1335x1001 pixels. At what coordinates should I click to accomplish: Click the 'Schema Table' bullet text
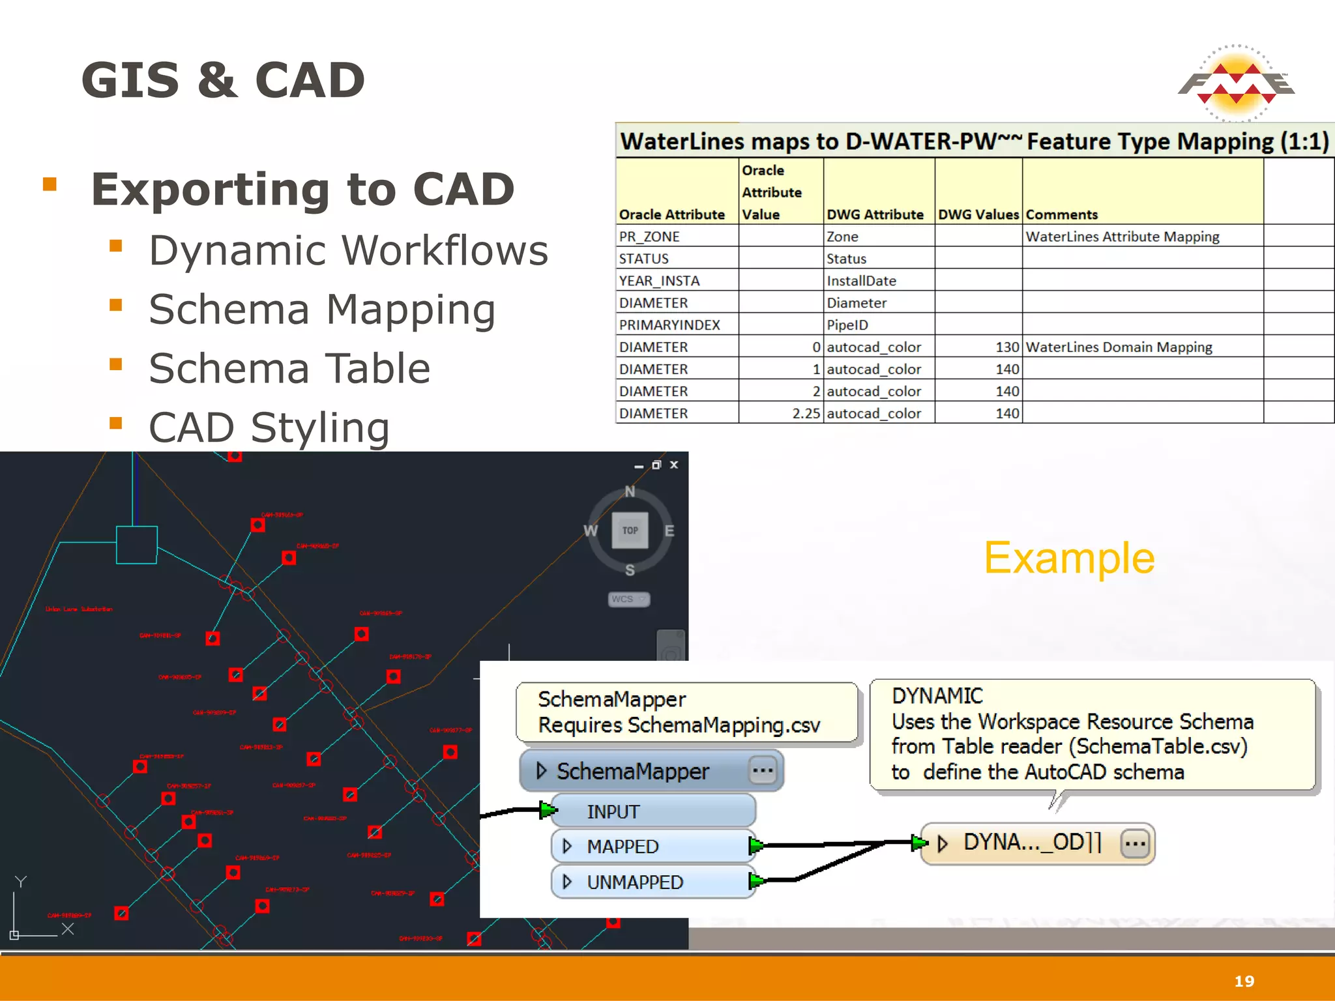289,368
